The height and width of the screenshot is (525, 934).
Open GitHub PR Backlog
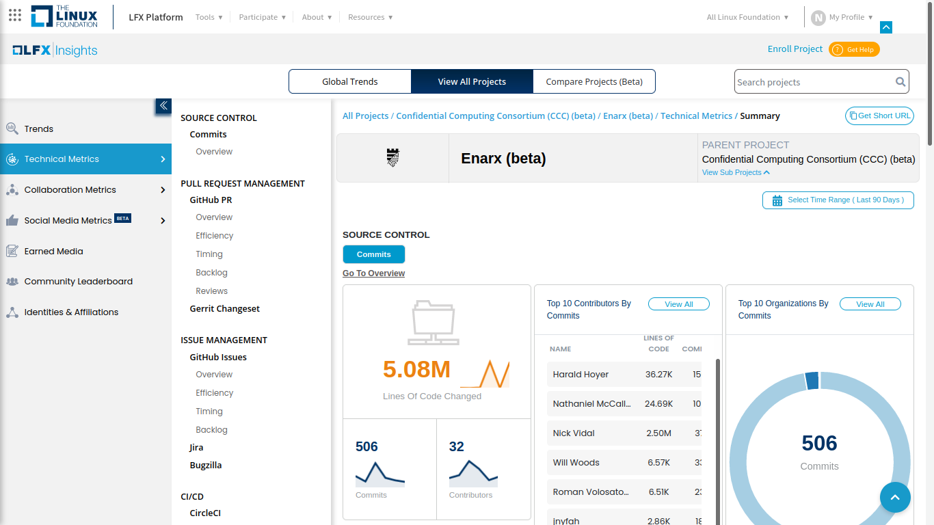coord(211,273)
